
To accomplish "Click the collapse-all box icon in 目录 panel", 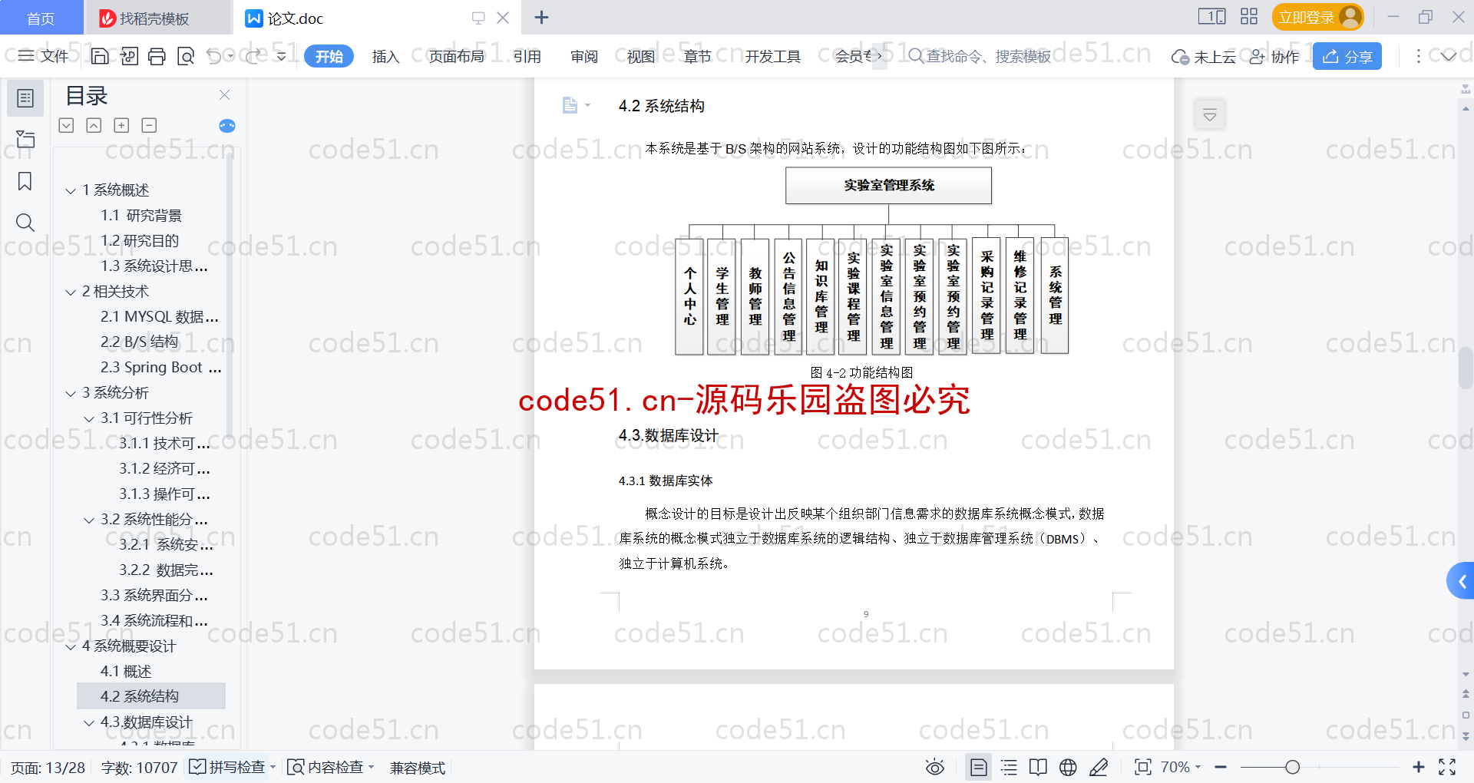I will point(150,125).
